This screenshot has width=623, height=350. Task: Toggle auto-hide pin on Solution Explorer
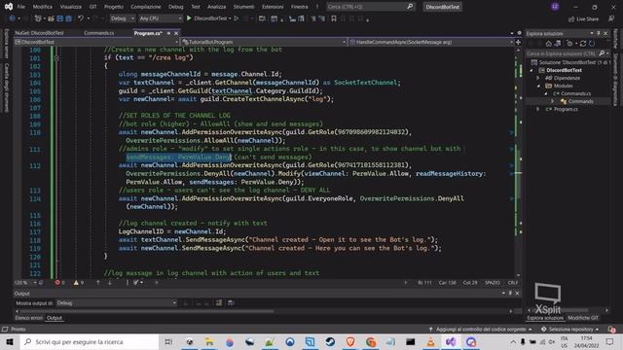(x=599, y=33)
